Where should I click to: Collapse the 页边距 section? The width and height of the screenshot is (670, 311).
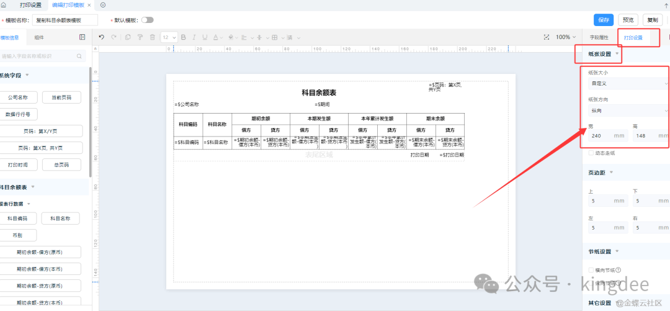(x=611, y=173)
